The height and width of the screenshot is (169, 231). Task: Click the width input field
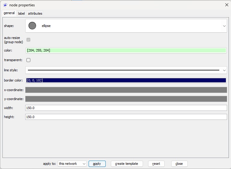pos(126,108)
